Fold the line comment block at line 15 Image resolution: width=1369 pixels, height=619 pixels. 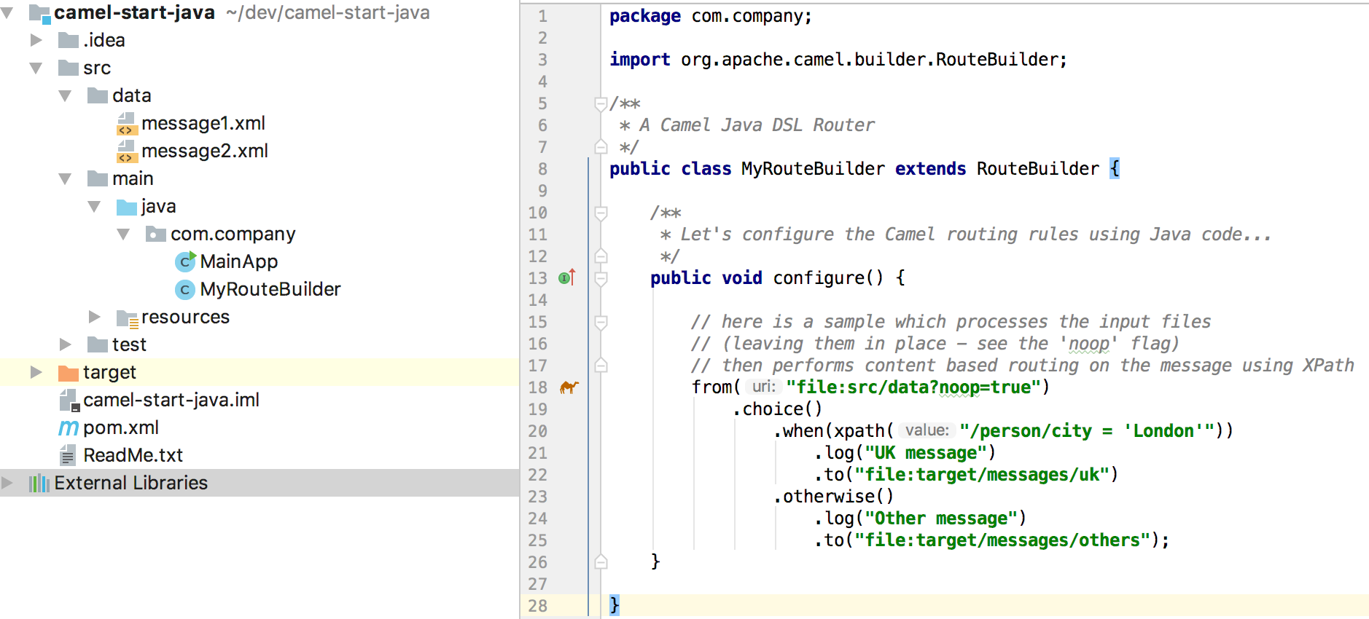pyautogui.click(x=601, y=322)
